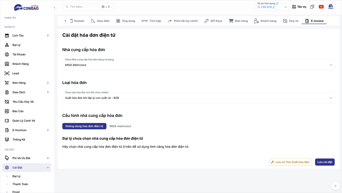The width and height of the screenshot is (342, 193).
Task: Open Lịch Tàu calendar icon in sidebar
Action: click(7, 35)
